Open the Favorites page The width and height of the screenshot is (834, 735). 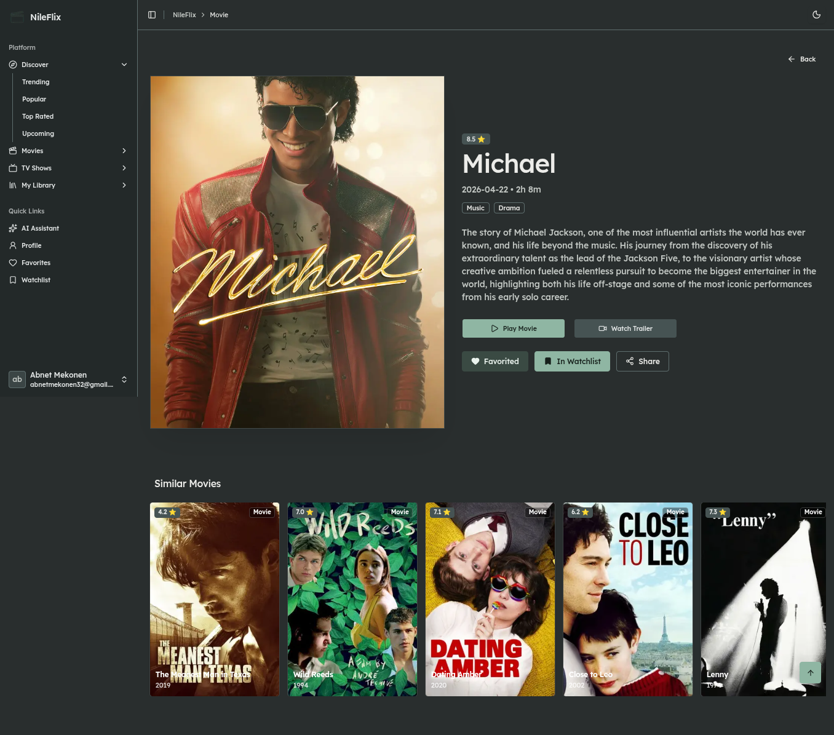pyautogui.click(x=68, y=263)
